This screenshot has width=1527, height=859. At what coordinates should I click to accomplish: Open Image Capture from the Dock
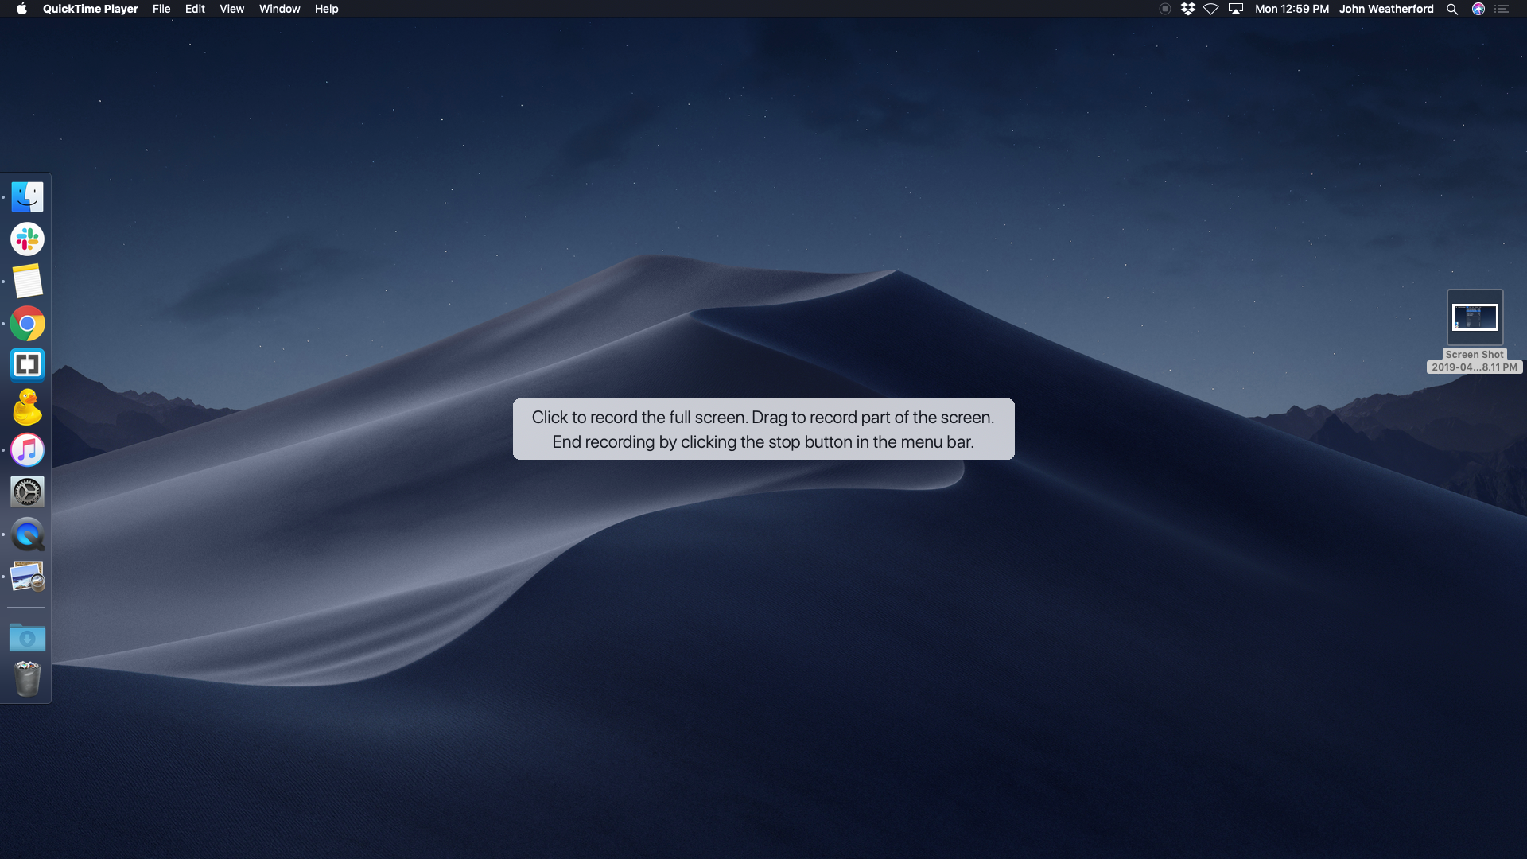tap(26, 577)
